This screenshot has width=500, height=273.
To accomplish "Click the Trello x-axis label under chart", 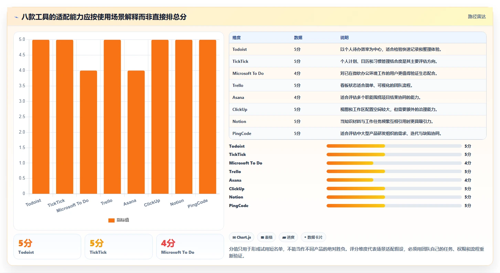I will tap(107, 202).
